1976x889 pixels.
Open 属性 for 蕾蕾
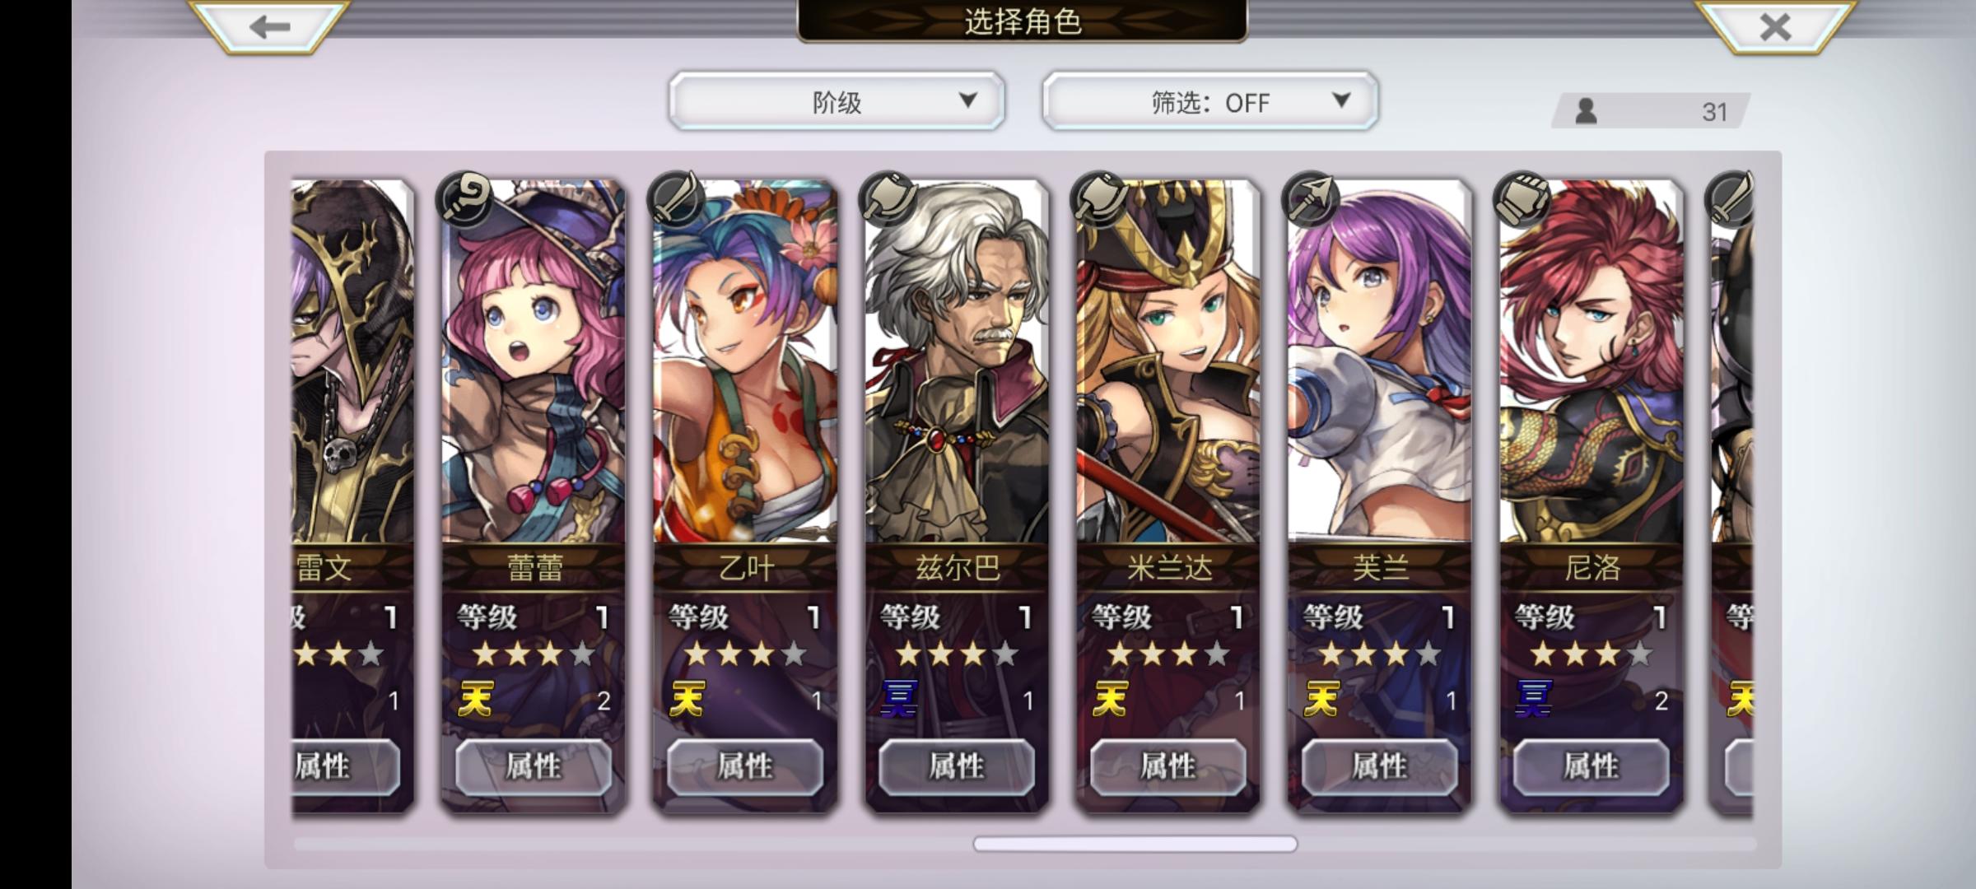534,766
